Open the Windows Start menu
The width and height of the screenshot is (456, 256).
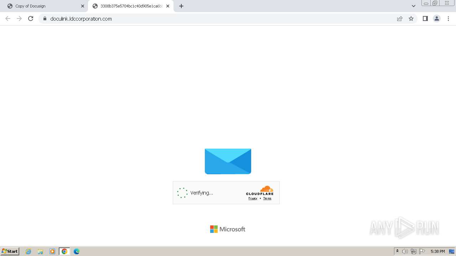(10, 251)
